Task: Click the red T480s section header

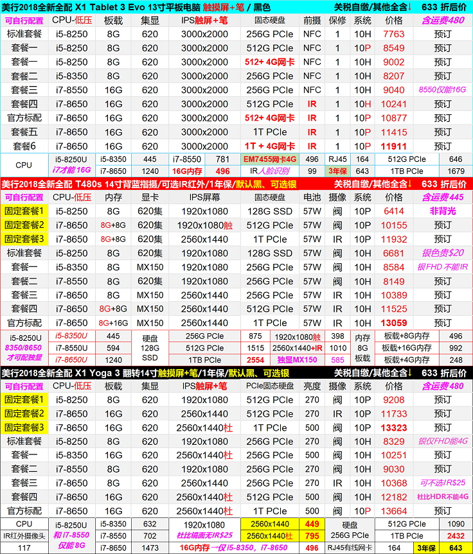Action: (x=167, y=184)
